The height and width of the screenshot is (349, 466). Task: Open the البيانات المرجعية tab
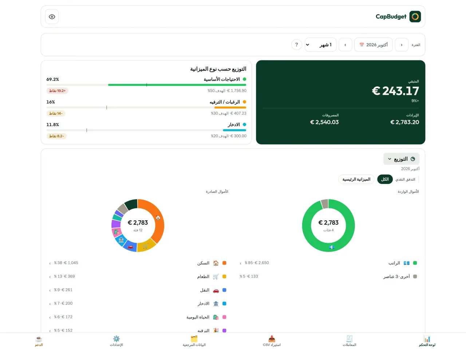point(194,341)
